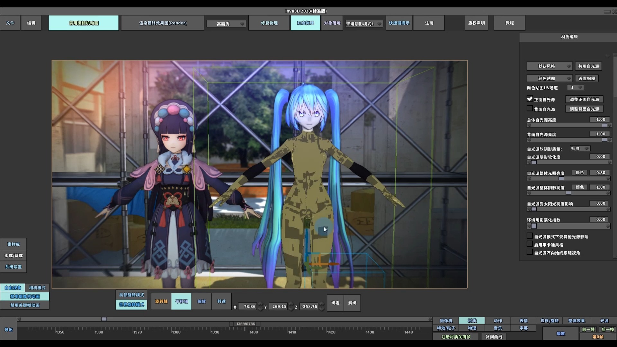Toggle the 禁用摄相机动画 button
The width and height of the screenshot is (617, 347).
click(x=84, y=23)
